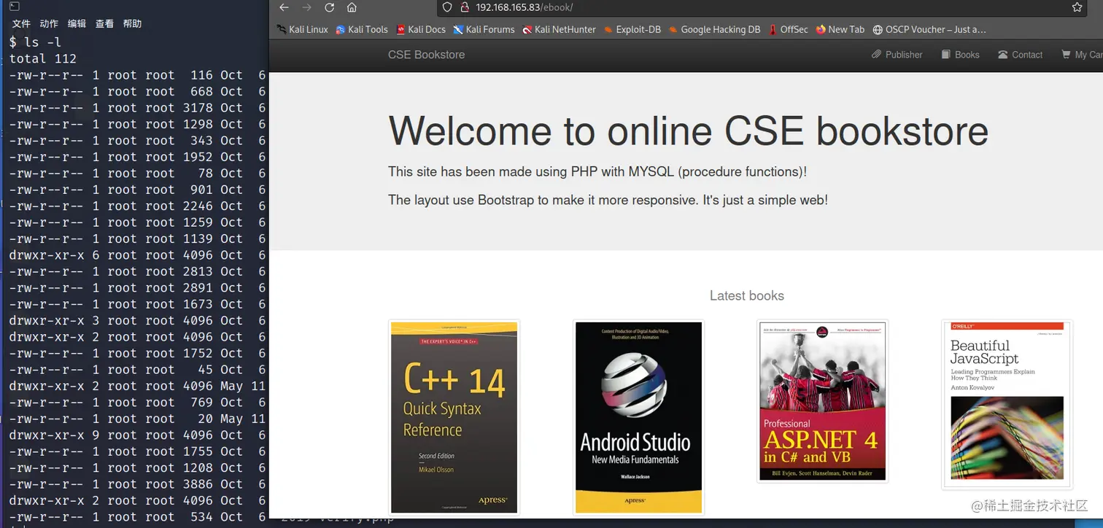This screenshot has height=528, width=1103.
Task: Open the 编辑 menu in terminal
Action: click(77, 24)
